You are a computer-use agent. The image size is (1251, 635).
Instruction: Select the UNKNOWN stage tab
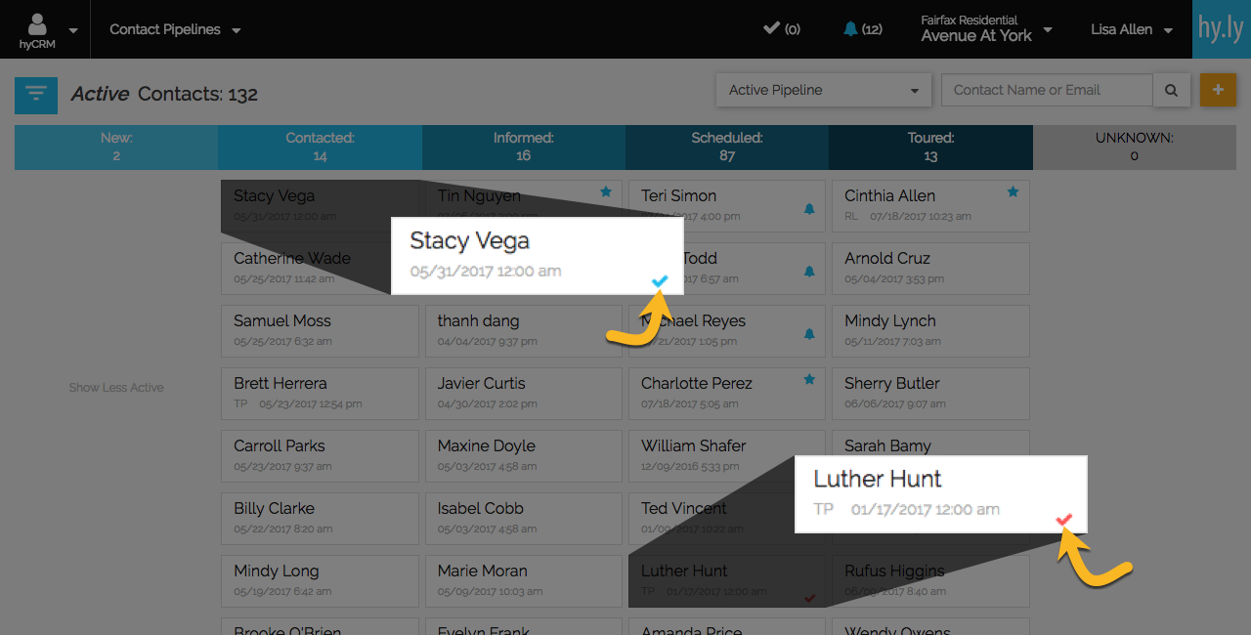(x=1135, y=148)
